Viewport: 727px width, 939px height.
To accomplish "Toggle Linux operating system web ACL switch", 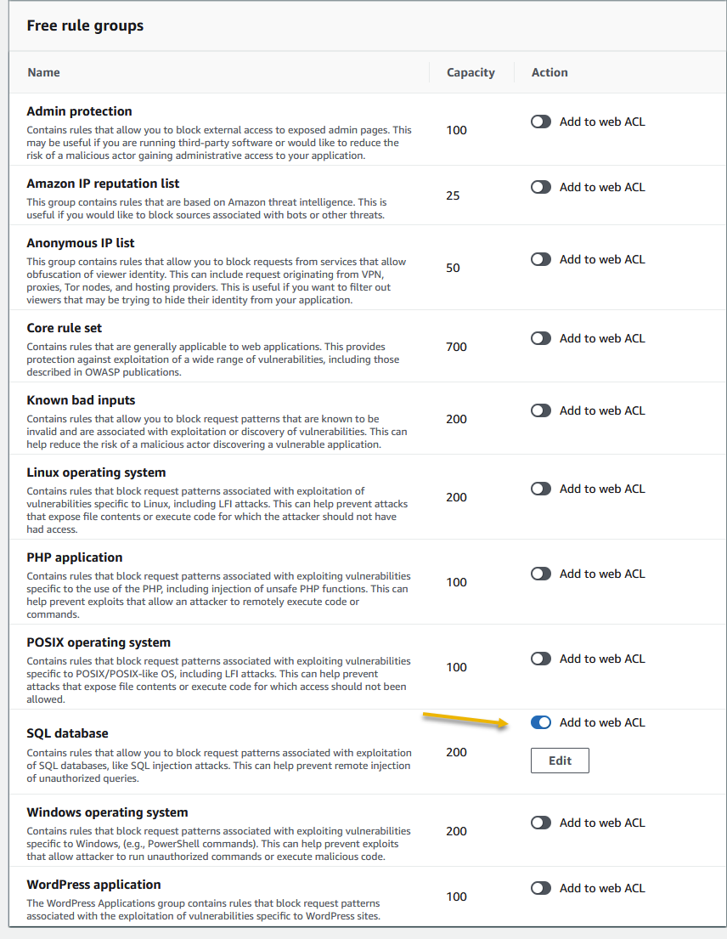I will (541, 489).
